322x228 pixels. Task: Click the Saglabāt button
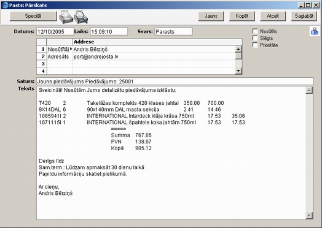pyautogui.click(x=304, y=16)
